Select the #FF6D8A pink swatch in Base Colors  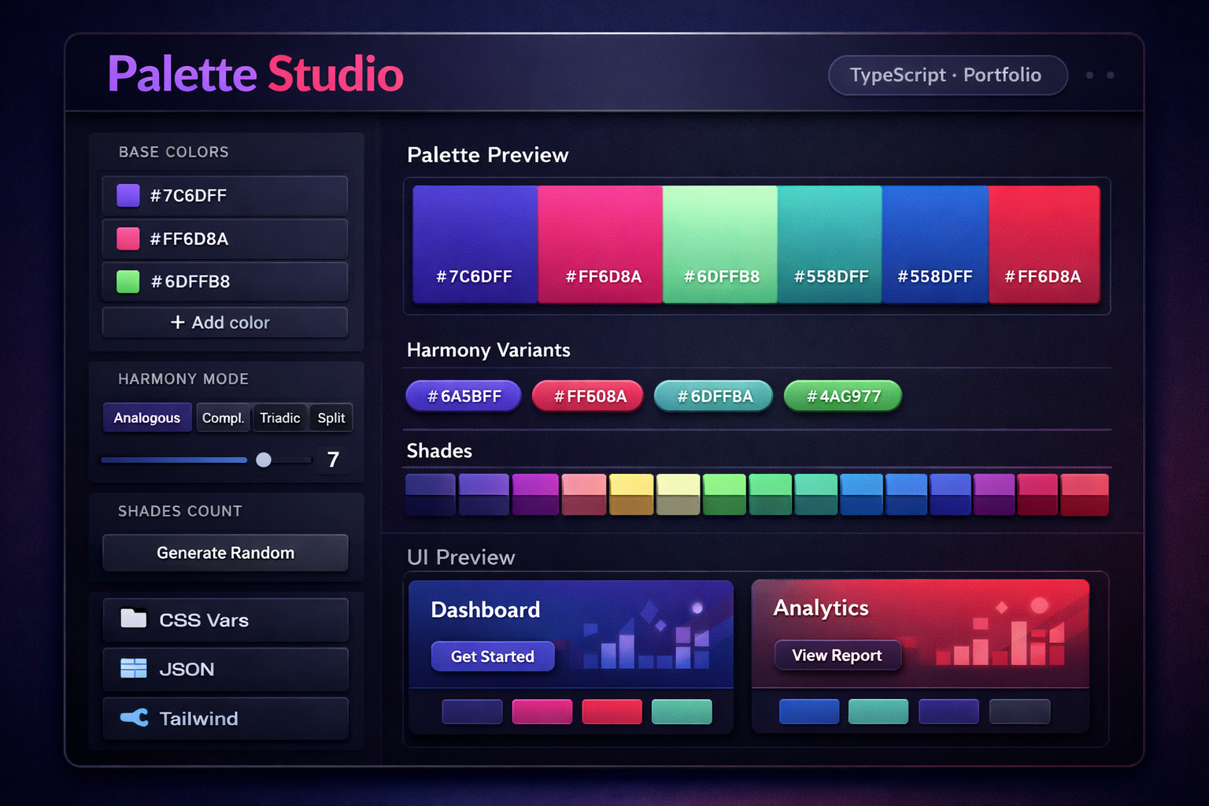[x=128, y=238]
